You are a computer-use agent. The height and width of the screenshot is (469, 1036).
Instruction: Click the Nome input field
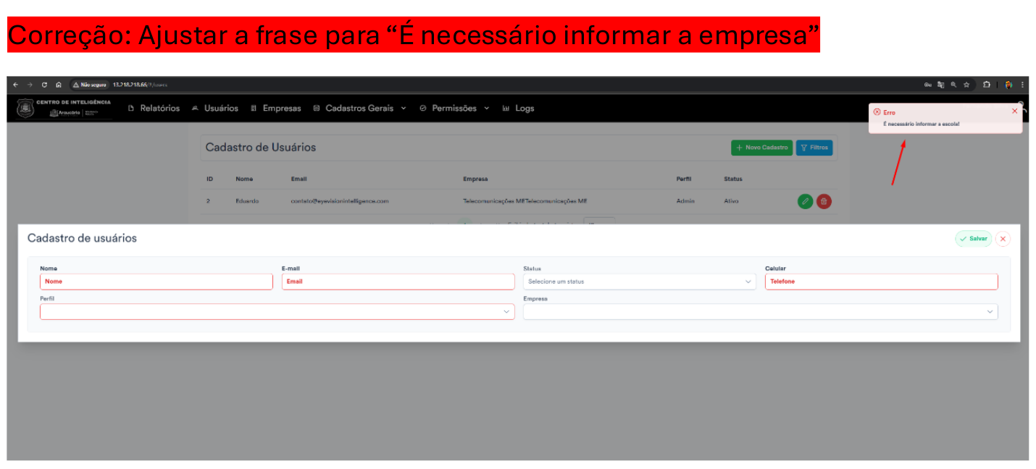pos(156,282)
